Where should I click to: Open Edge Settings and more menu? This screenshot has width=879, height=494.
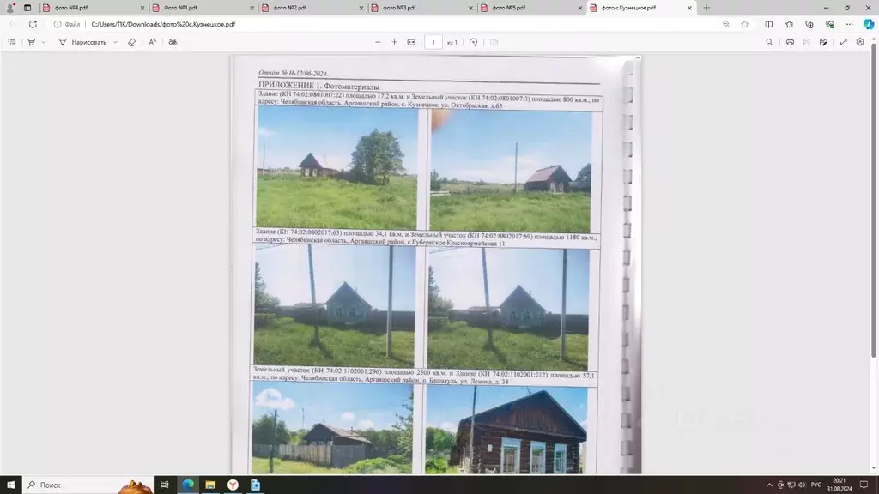point(850,24)
